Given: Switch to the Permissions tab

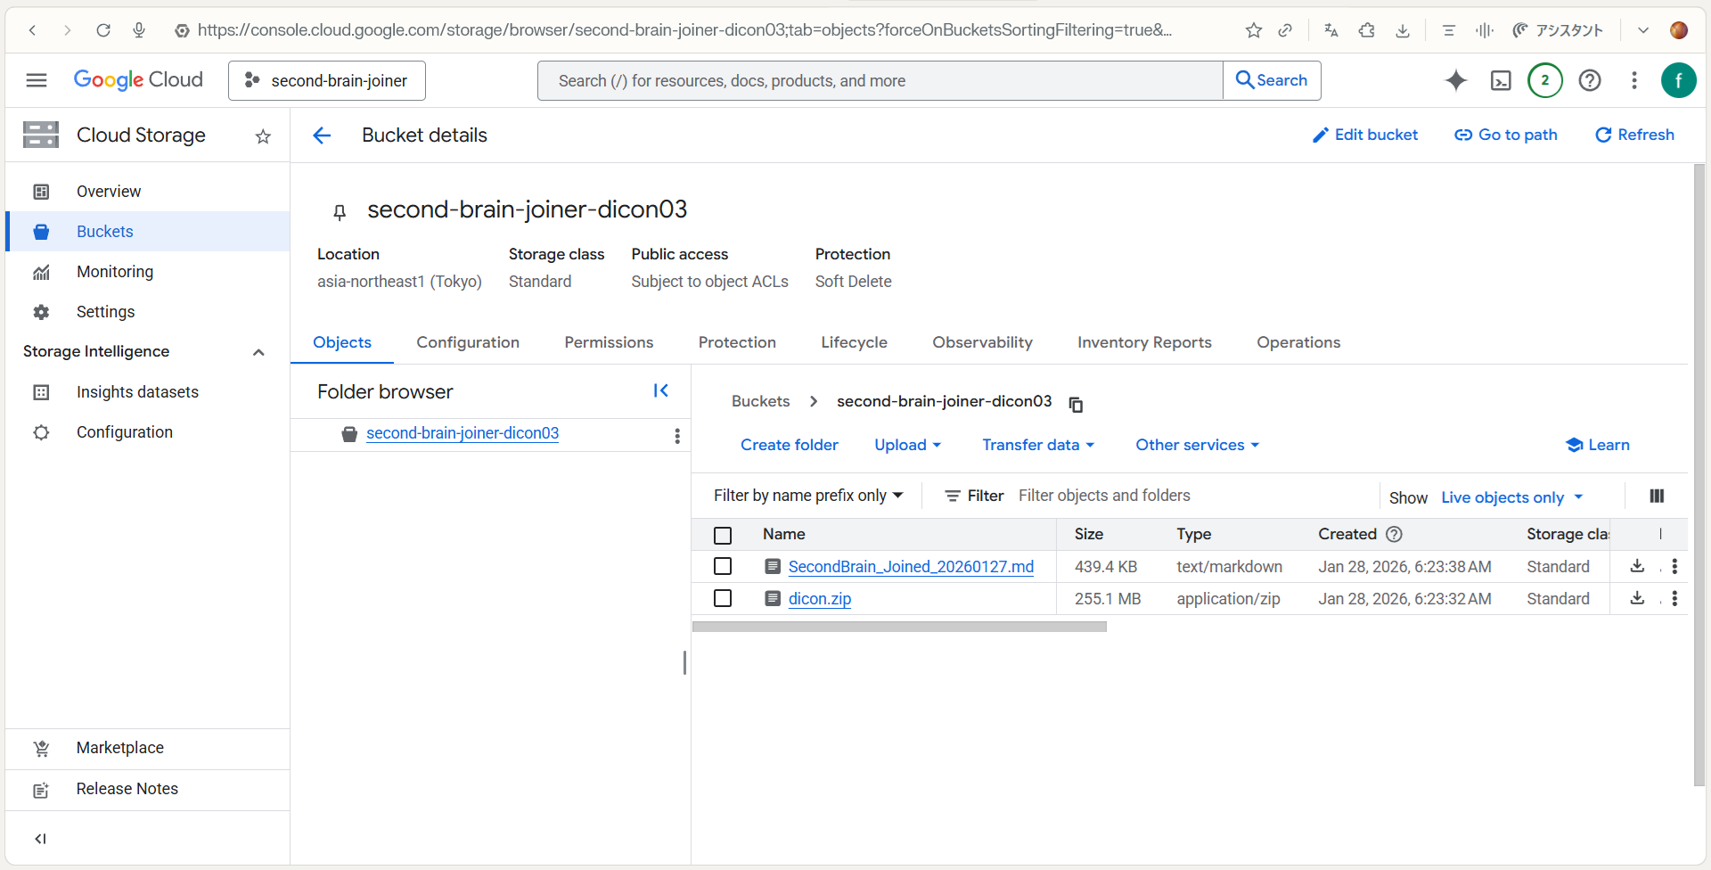Looking at the screenshot, I should point(609,342).
